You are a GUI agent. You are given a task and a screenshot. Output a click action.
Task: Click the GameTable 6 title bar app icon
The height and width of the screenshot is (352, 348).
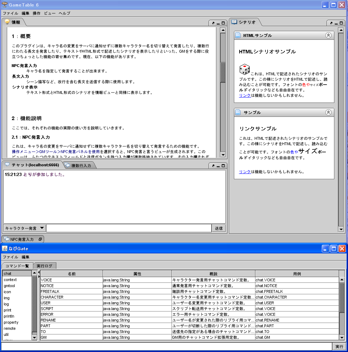coord(5,5)
